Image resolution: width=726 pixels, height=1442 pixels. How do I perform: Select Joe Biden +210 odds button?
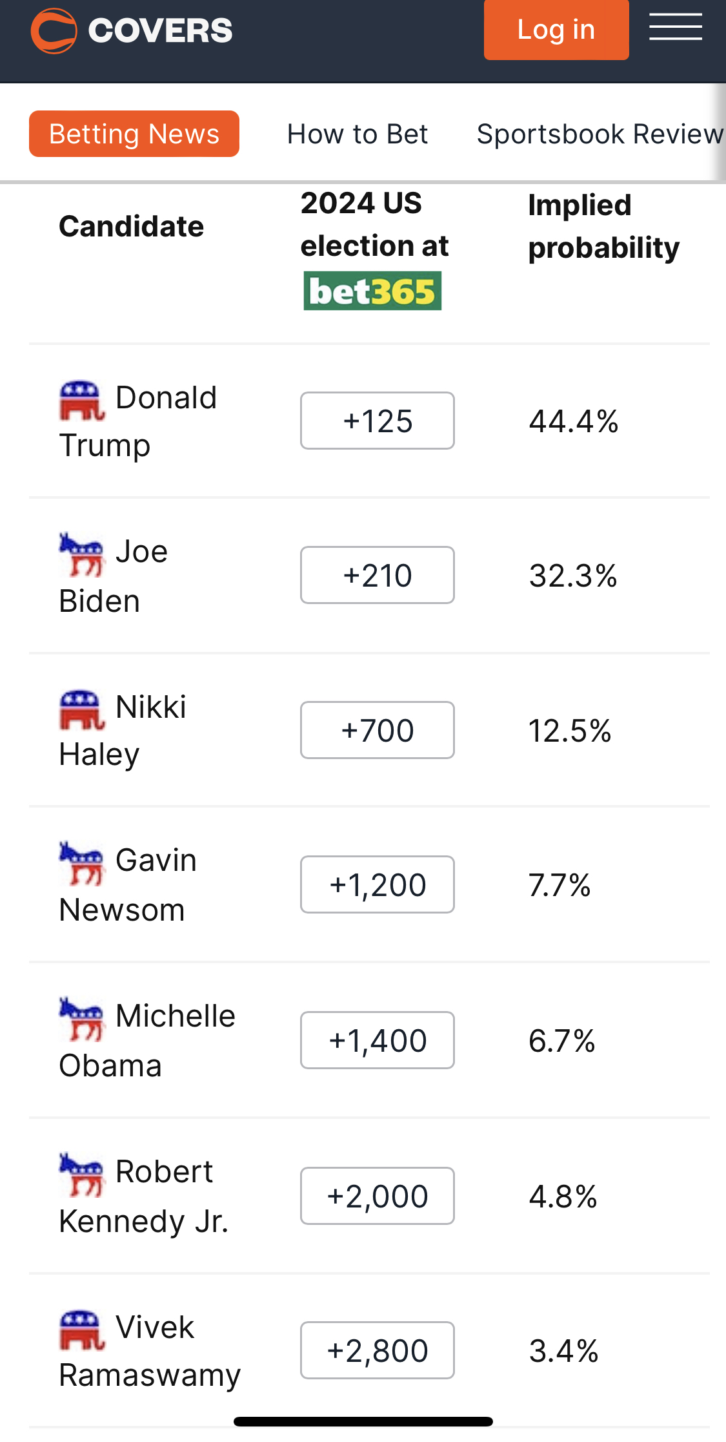point(378,575)
